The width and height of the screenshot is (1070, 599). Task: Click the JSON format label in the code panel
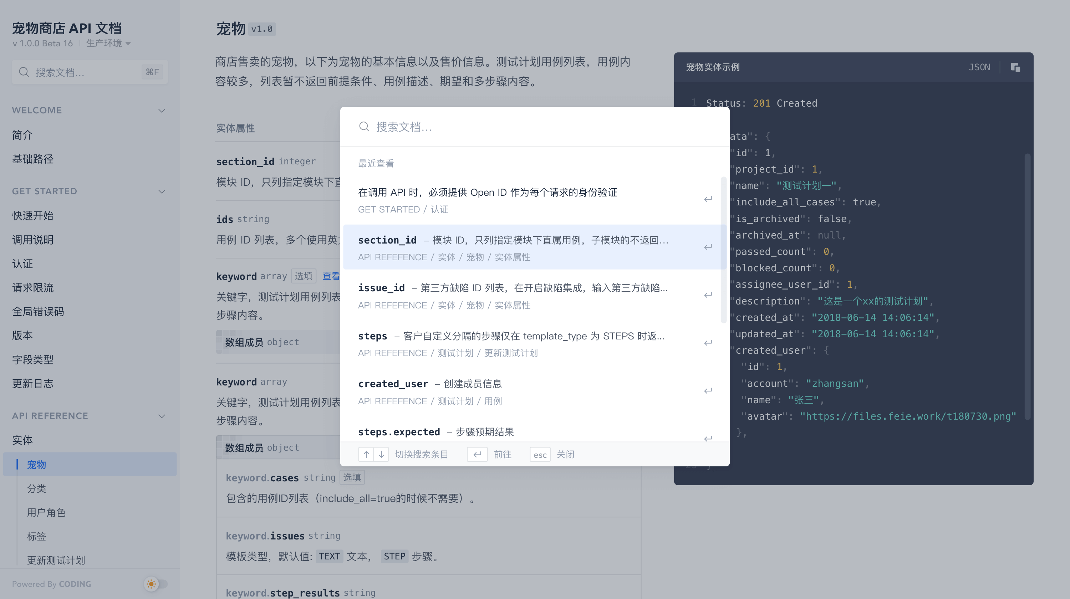tap(979, 67)
